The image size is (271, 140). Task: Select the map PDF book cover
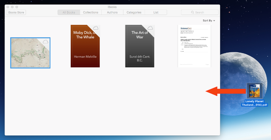click(x=30, y=53)
